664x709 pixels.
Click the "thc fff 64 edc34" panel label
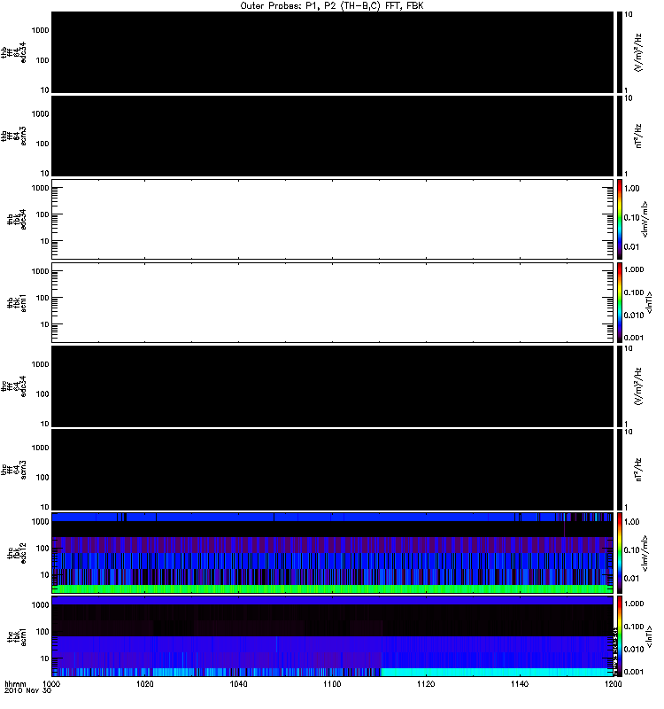(x=13, y=386)
